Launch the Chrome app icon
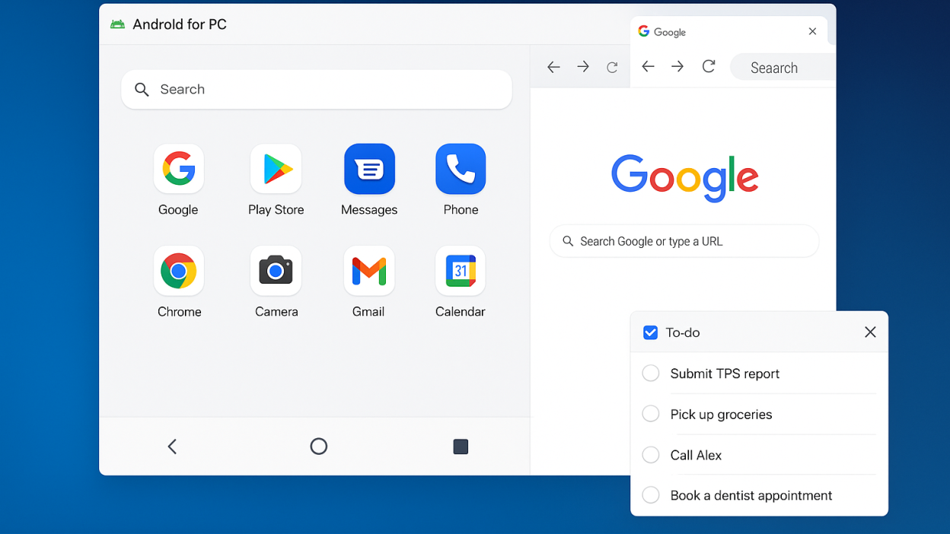Viewport: 950px width, 534px height. (x=179, y=271)
